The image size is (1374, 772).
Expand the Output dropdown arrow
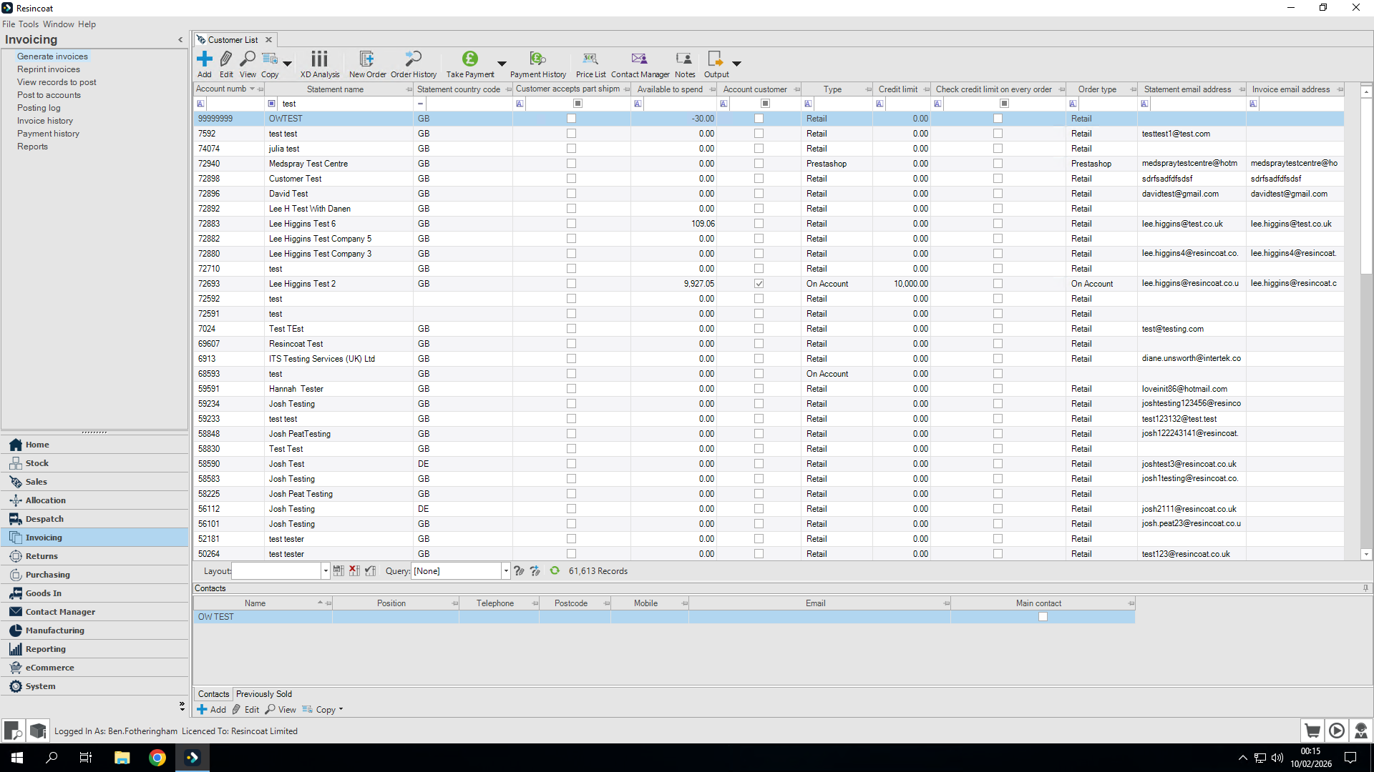coord(736,64)
